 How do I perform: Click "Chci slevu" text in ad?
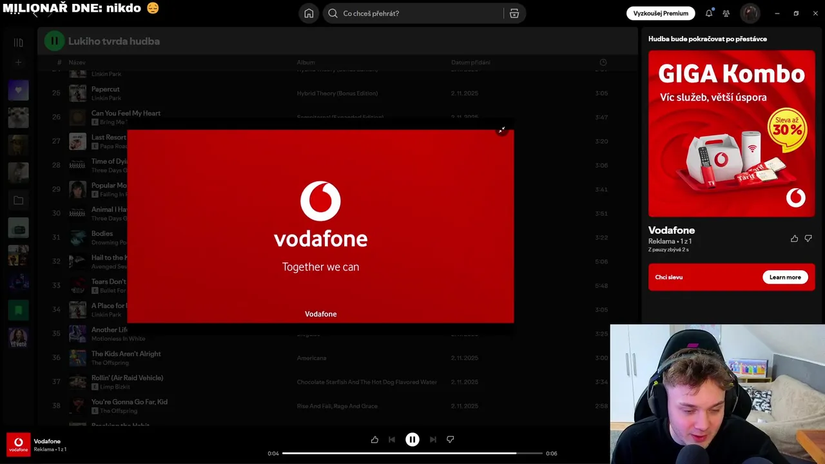pyautogui.click(x=668, y=277)
